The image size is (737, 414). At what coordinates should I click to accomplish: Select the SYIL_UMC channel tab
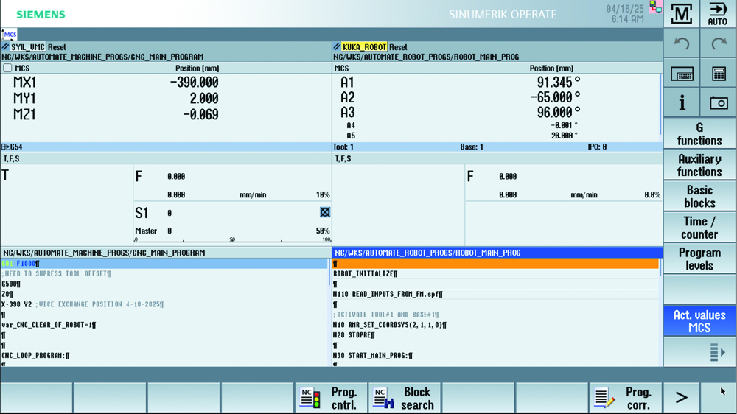[28, 47]
